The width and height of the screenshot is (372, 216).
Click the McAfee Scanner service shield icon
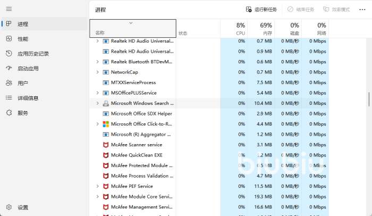point(106,145)
